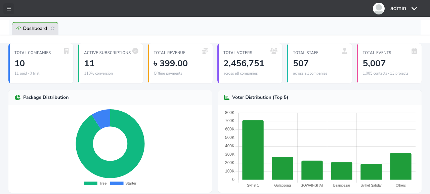Click the 800K y-axis label
430x194 pixels.
(x=230, y=113)
